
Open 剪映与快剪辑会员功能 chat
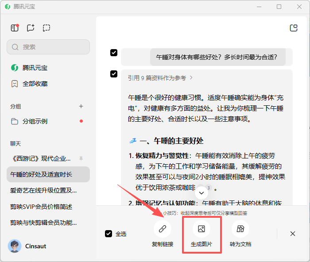pyautogui.click(x=48, y=223)
